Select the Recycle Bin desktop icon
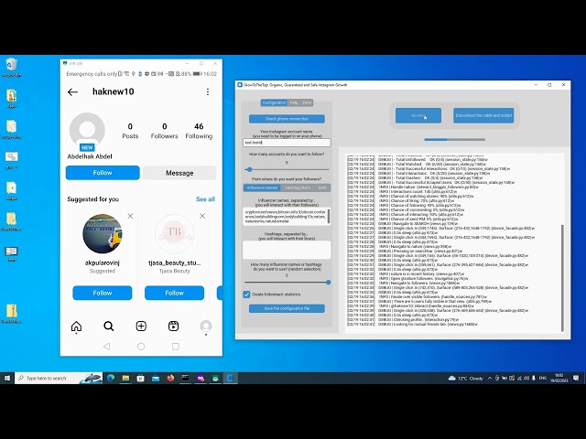Image resolution: width=586 pixels, height=439 pixels. click(11, 68)
